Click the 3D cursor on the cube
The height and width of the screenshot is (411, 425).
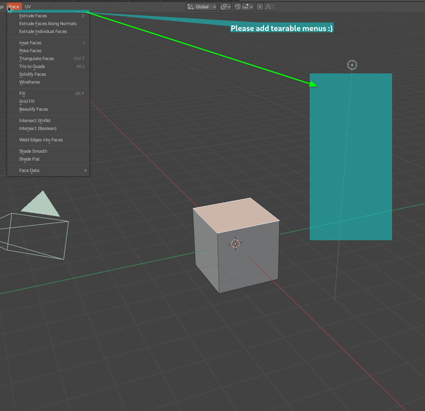[235, 243]
